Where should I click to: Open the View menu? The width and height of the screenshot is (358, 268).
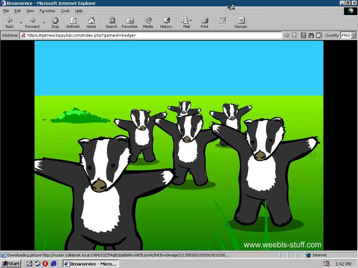pos(30,11)
